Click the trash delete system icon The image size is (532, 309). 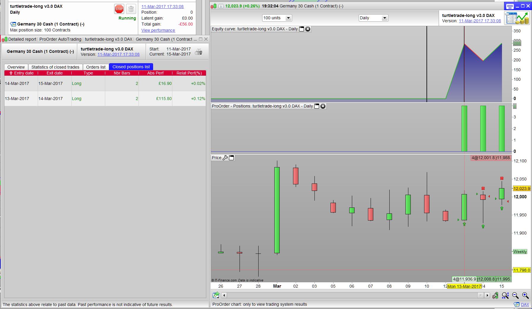point(131,9)
